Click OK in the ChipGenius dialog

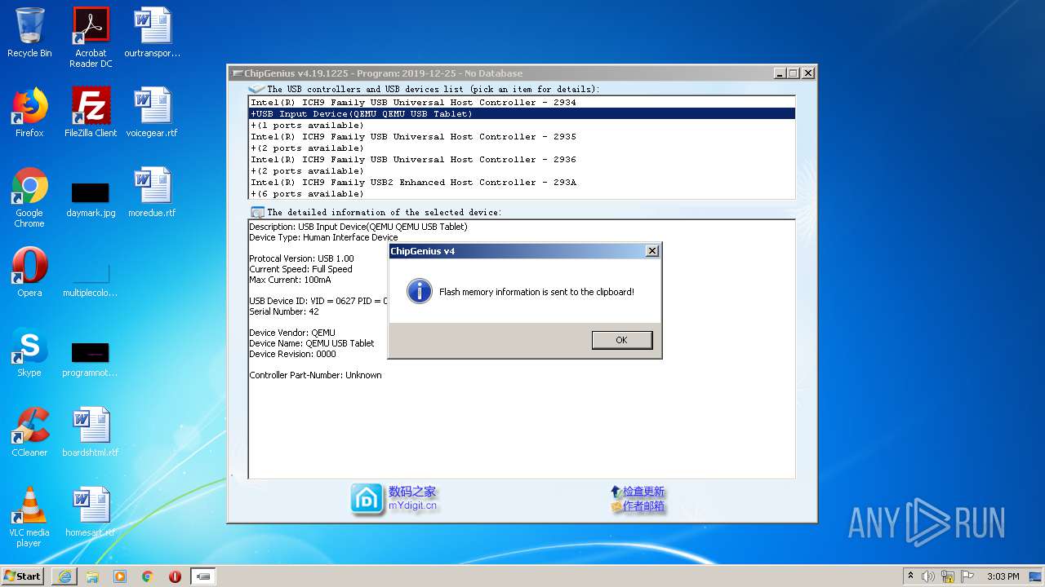pyautogui.click(x=622, y=340)
